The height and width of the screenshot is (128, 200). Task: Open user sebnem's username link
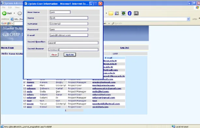pos(31,88)
